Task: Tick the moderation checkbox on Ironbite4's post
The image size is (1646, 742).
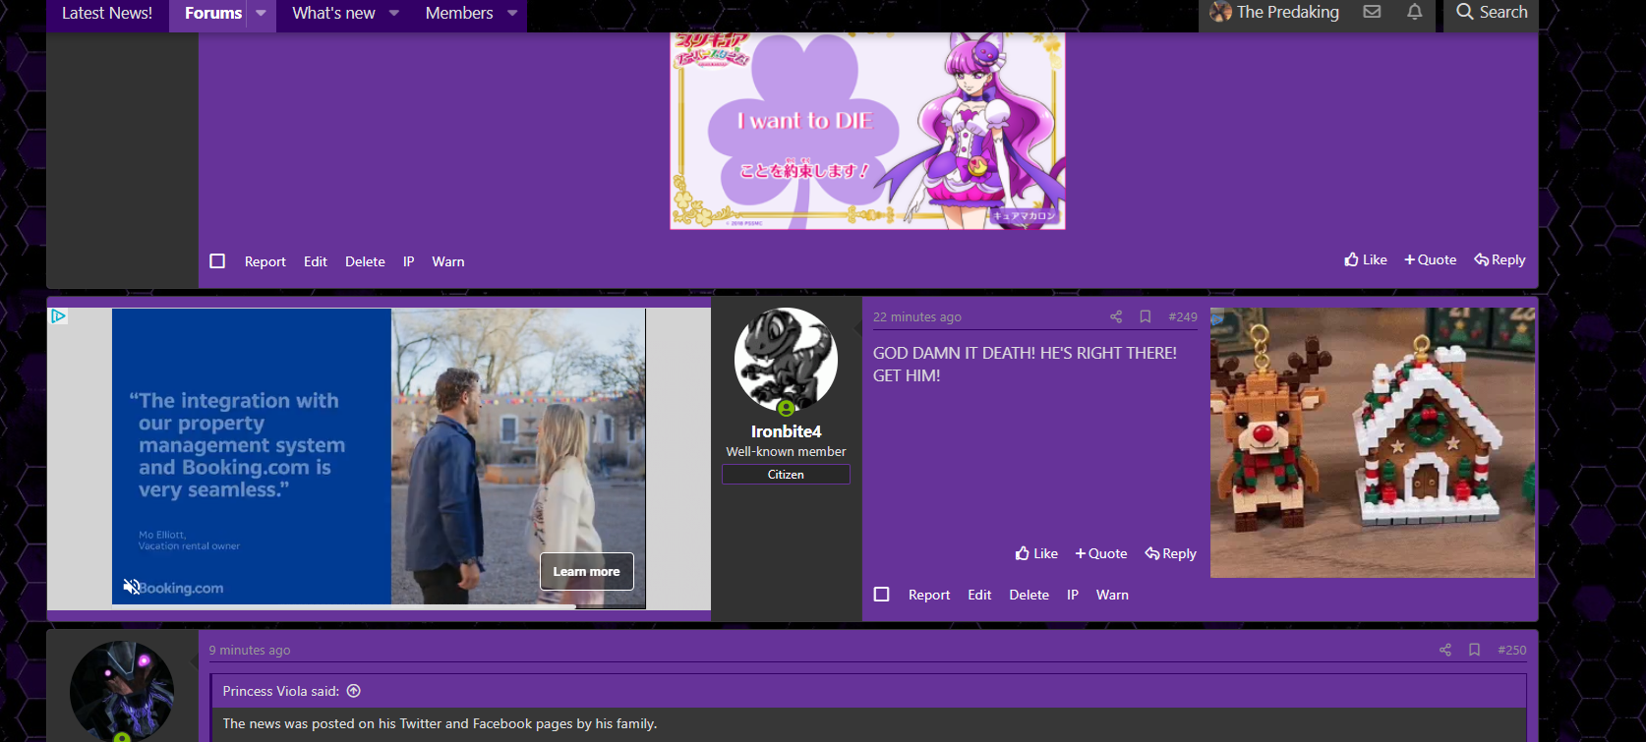Action: pos(882,595)
